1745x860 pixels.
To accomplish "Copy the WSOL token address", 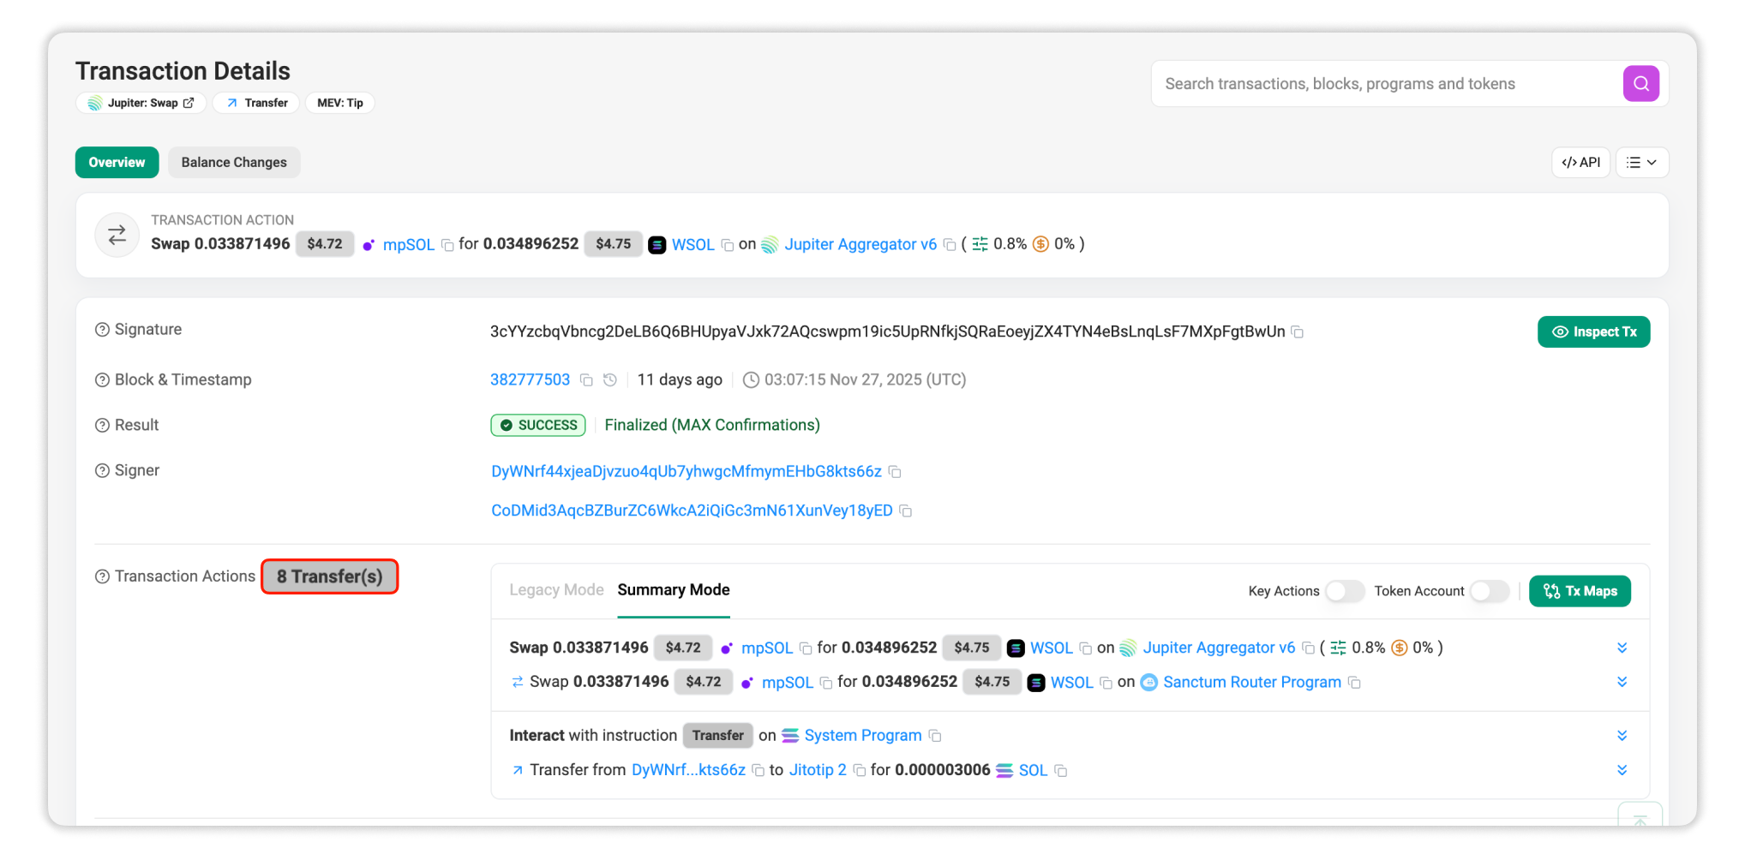I will tap(727, 244).
